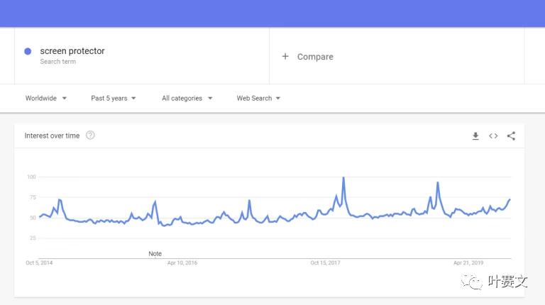Click the Interest over time heading
Image resolution: width=545 pixels, height=305 pixels.
click(x=52, y=135)
